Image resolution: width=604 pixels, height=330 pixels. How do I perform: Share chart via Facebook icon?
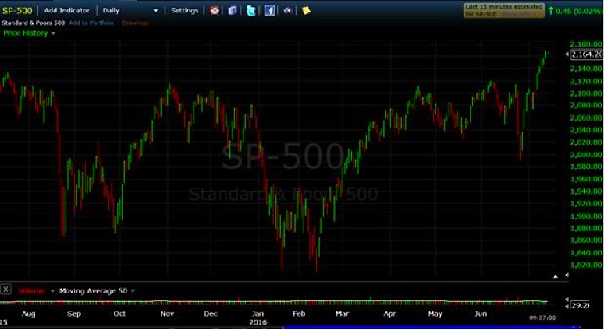click(x=270, y=10)
